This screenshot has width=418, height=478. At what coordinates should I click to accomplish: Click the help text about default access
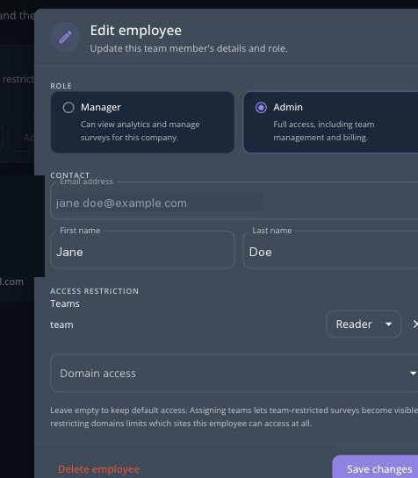tap(234, 417)
